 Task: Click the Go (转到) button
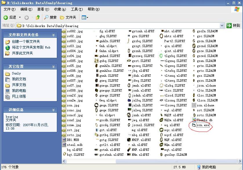pyautogui.click(x=233, y=26)
